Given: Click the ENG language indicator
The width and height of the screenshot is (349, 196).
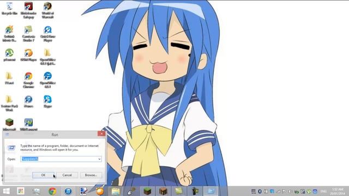Looking at the screenshot, I should point(323,191).
